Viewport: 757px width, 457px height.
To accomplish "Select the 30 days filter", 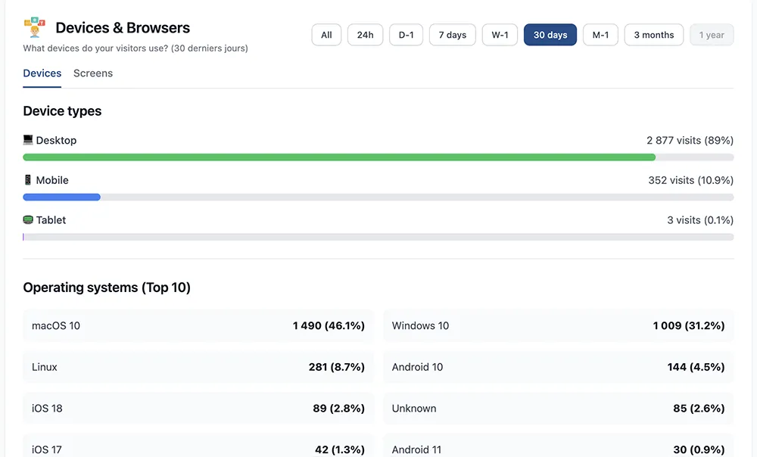I will 550,35.
